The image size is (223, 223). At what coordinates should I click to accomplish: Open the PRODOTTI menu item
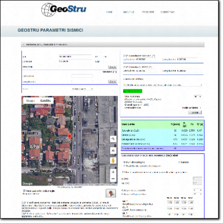[148, 12]
